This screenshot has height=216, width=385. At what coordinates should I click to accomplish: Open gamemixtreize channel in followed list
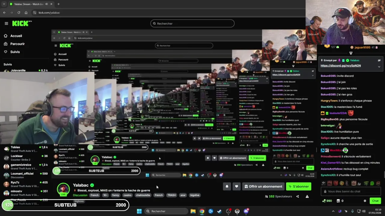click(25, 166)
